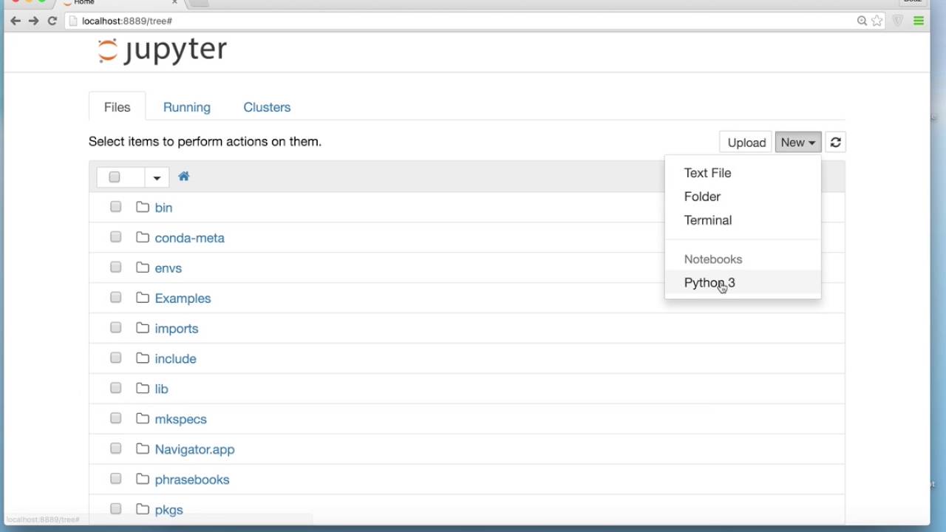Click folder icon beside bin
946x532 pixels.
tap(143, 207)
